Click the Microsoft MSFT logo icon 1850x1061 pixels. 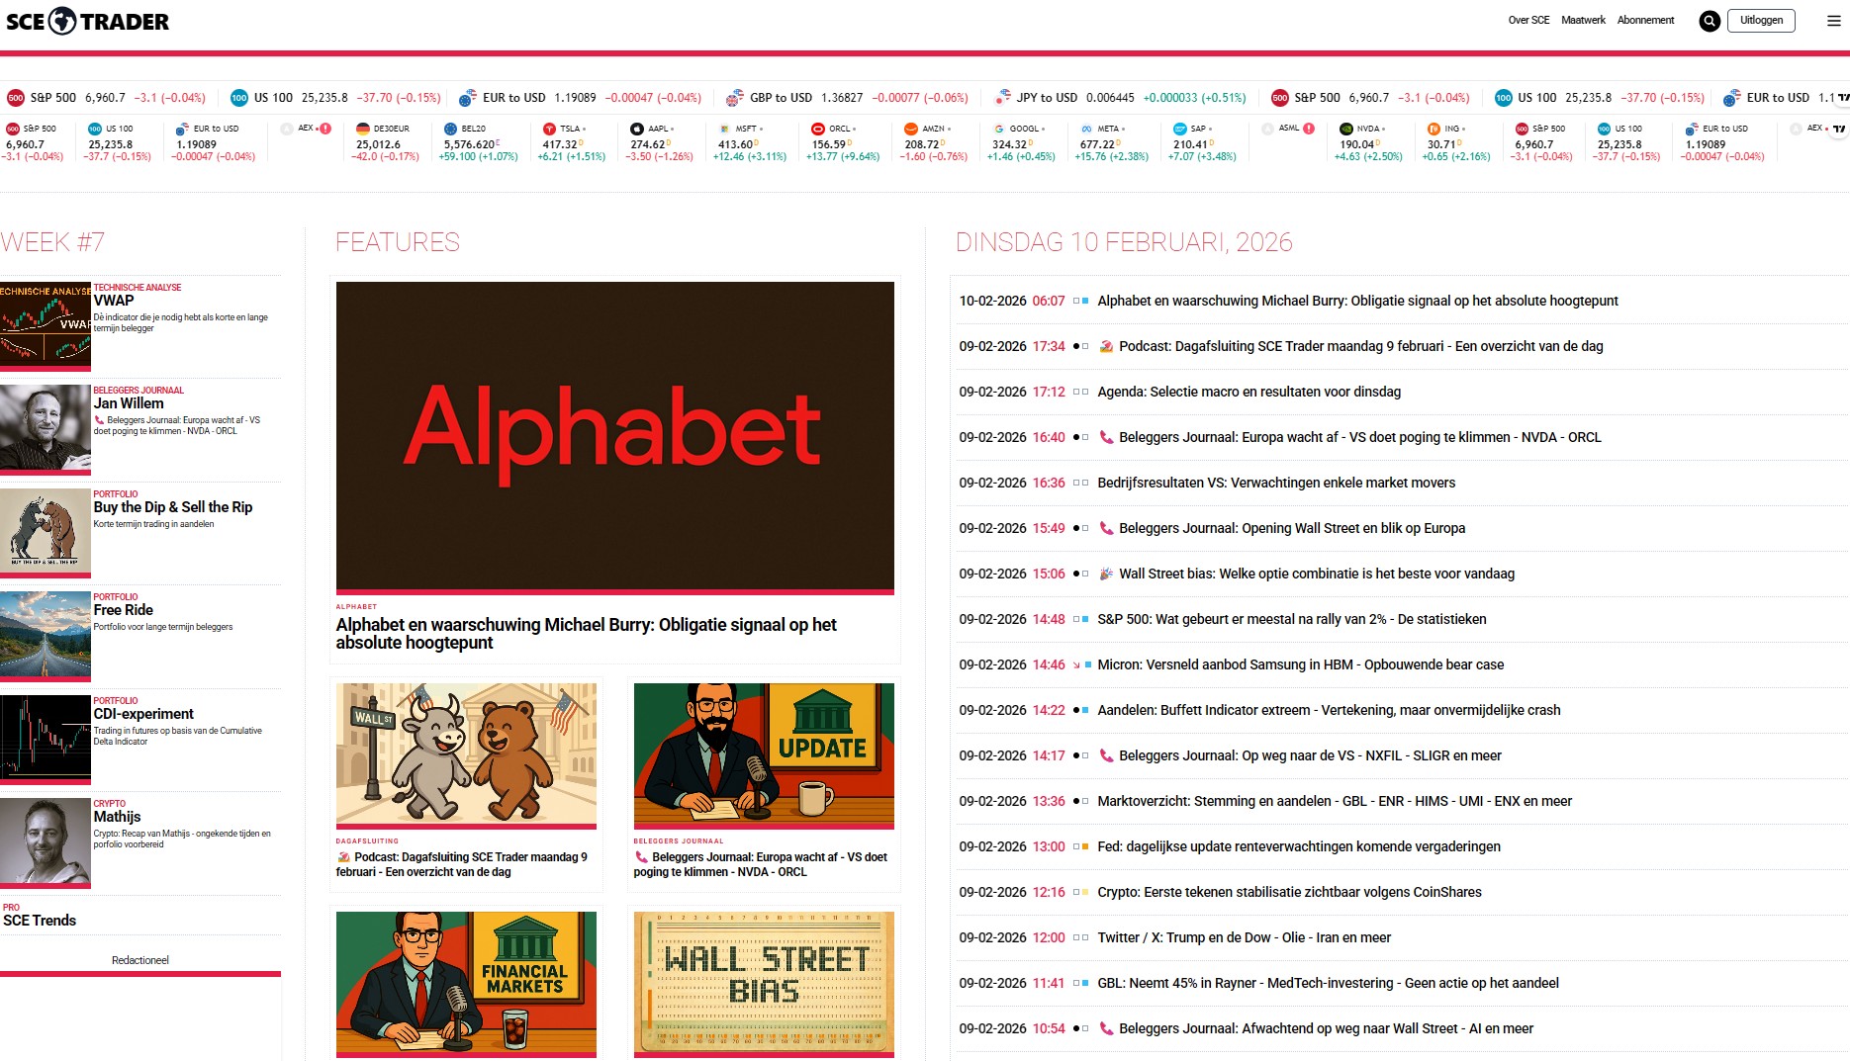(x=724, y=129)
